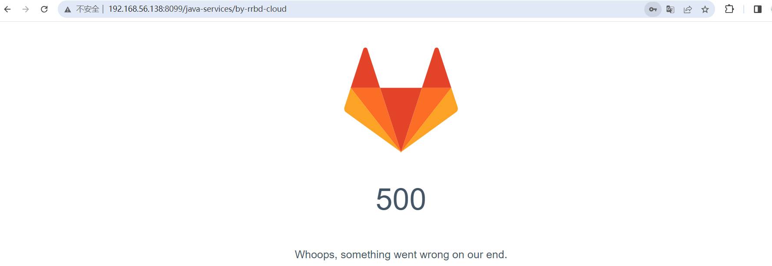Click the forward navigation arrow
772x266 pixels.
pyautogui.click(x=26, y=9)
